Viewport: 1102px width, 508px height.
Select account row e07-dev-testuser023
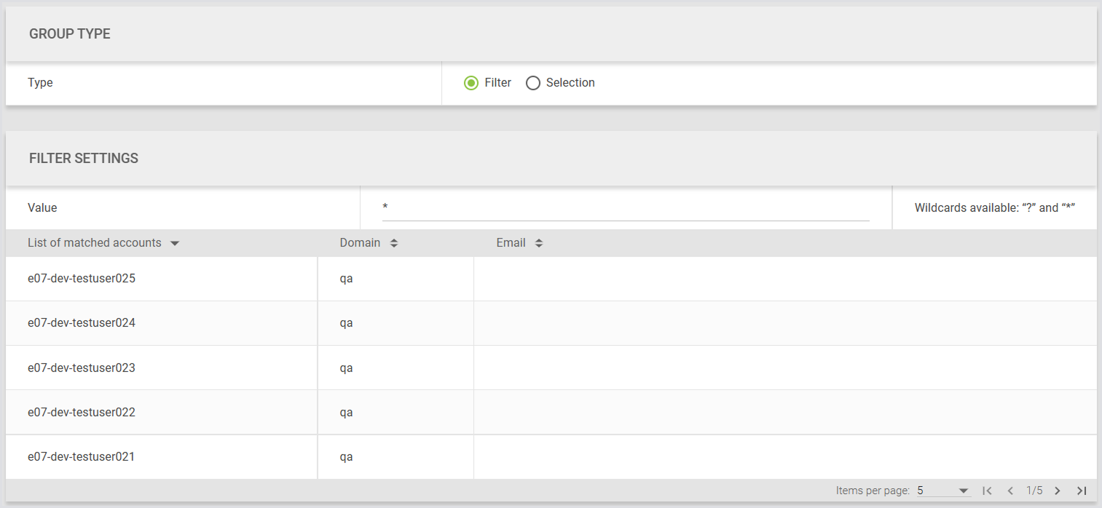[82, 368]
